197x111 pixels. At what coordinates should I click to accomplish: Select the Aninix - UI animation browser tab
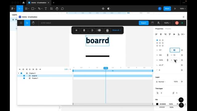(38, 3)
